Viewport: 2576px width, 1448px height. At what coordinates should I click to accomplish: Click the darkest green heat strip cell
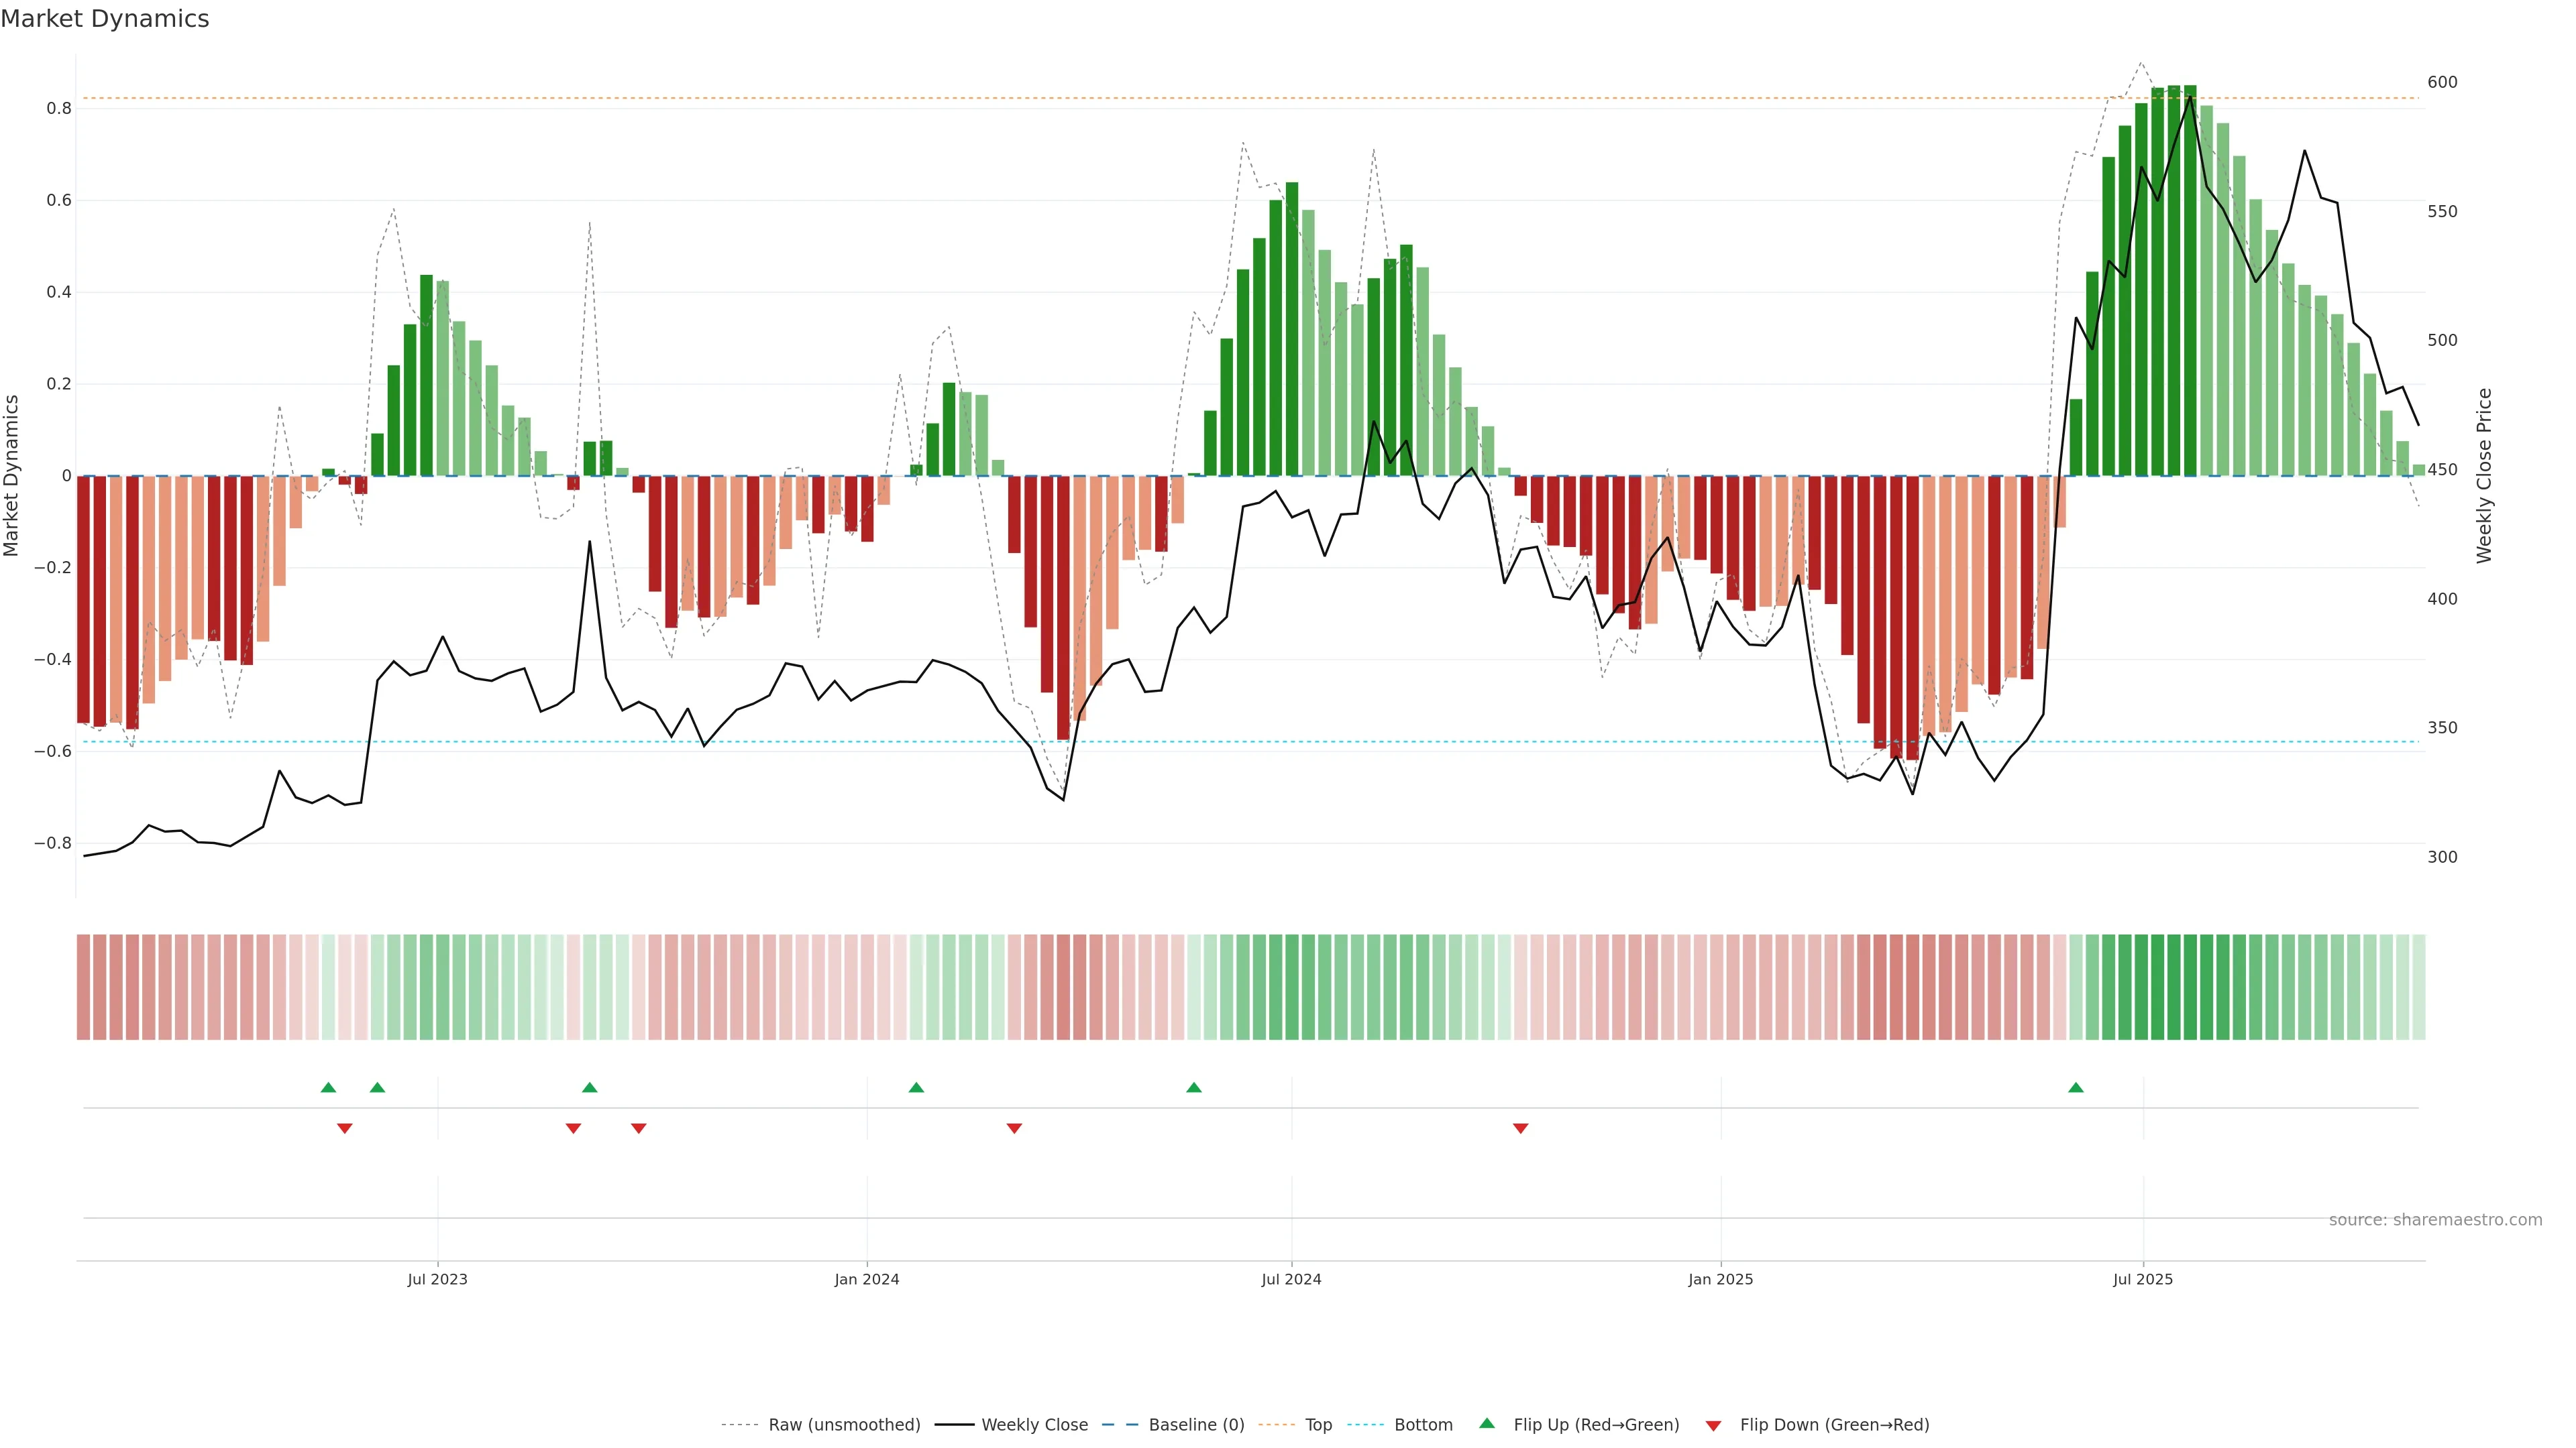coord(2190,986)
